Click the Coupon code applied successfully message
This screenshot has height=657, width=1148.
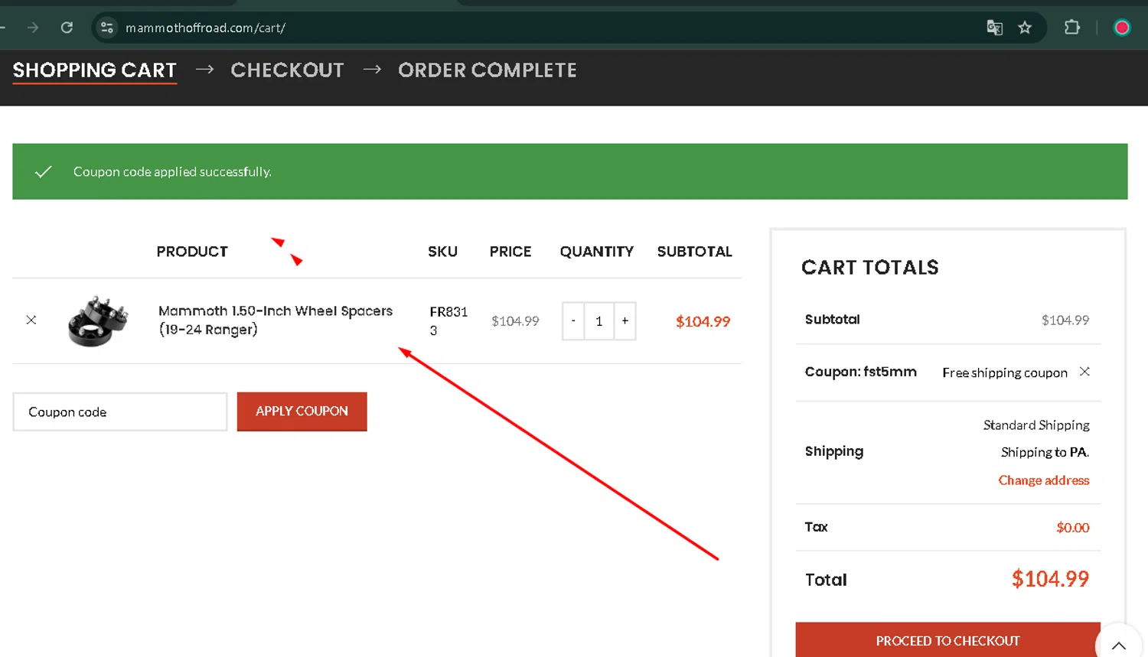(x=172, y=171)
